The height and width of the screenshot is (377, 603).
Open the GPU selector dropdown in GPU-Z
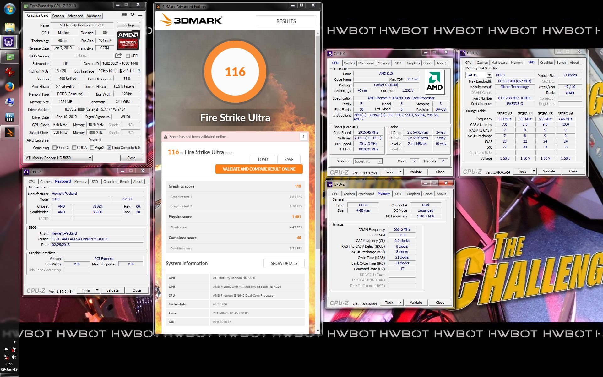[59, 158]
